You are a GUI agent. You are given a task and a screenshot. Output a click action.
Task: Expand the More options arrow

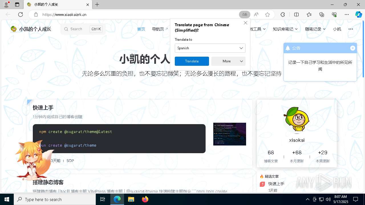pyautogui.click(x=242, y=61)
